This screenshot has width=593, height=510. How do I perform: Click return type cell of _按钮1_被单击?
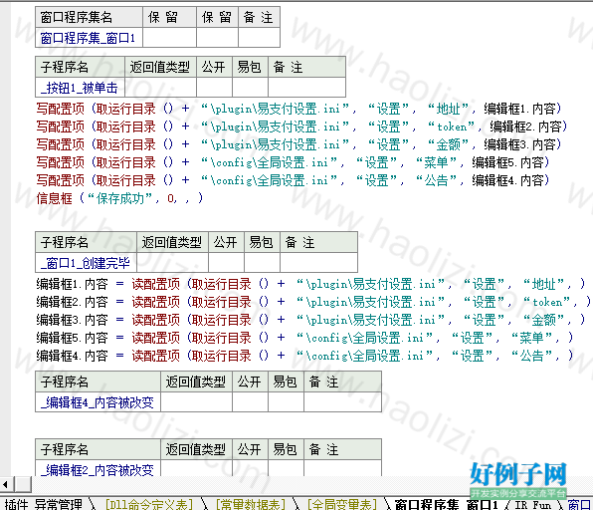[161, 88]
